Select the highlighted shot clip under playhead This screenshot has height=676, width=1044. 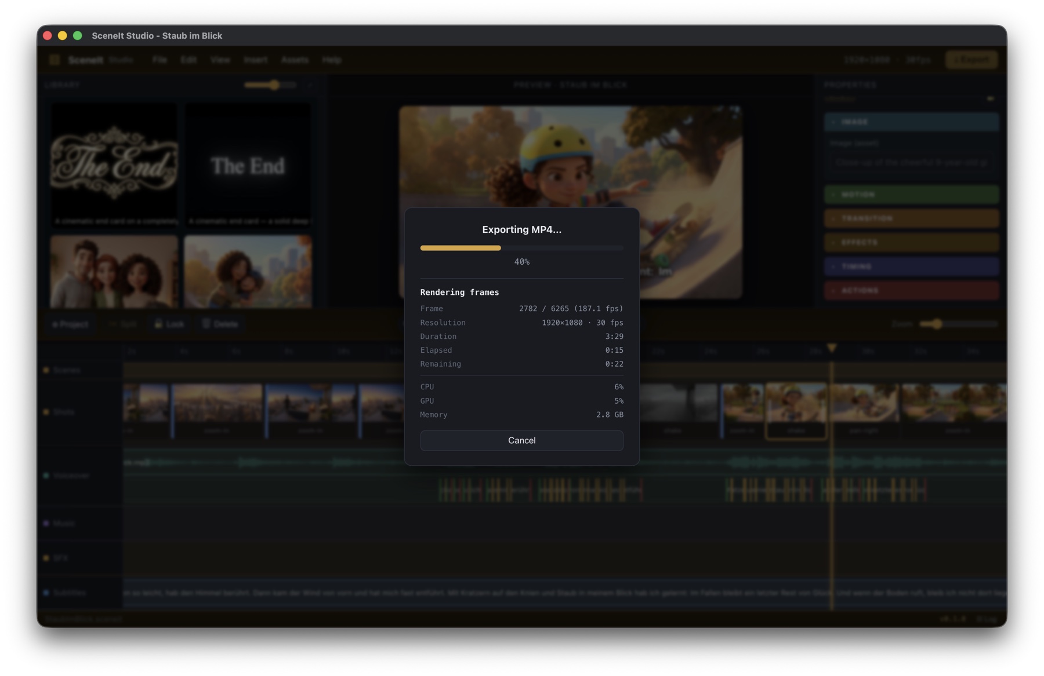point(796,411)
